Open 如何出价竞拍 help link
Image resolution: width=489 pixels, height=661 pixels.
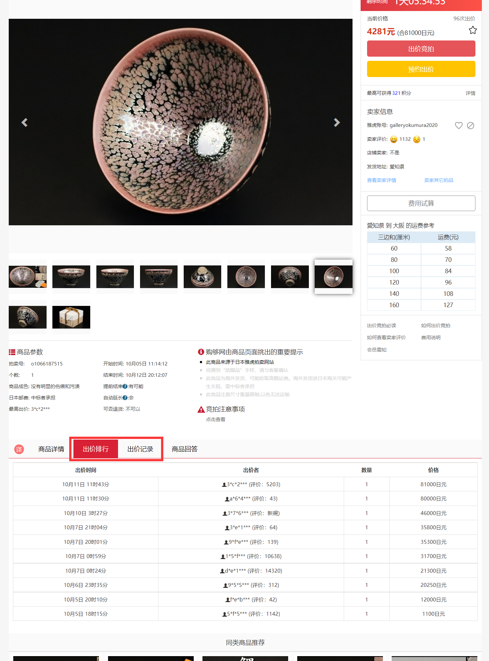coord(435,326)
